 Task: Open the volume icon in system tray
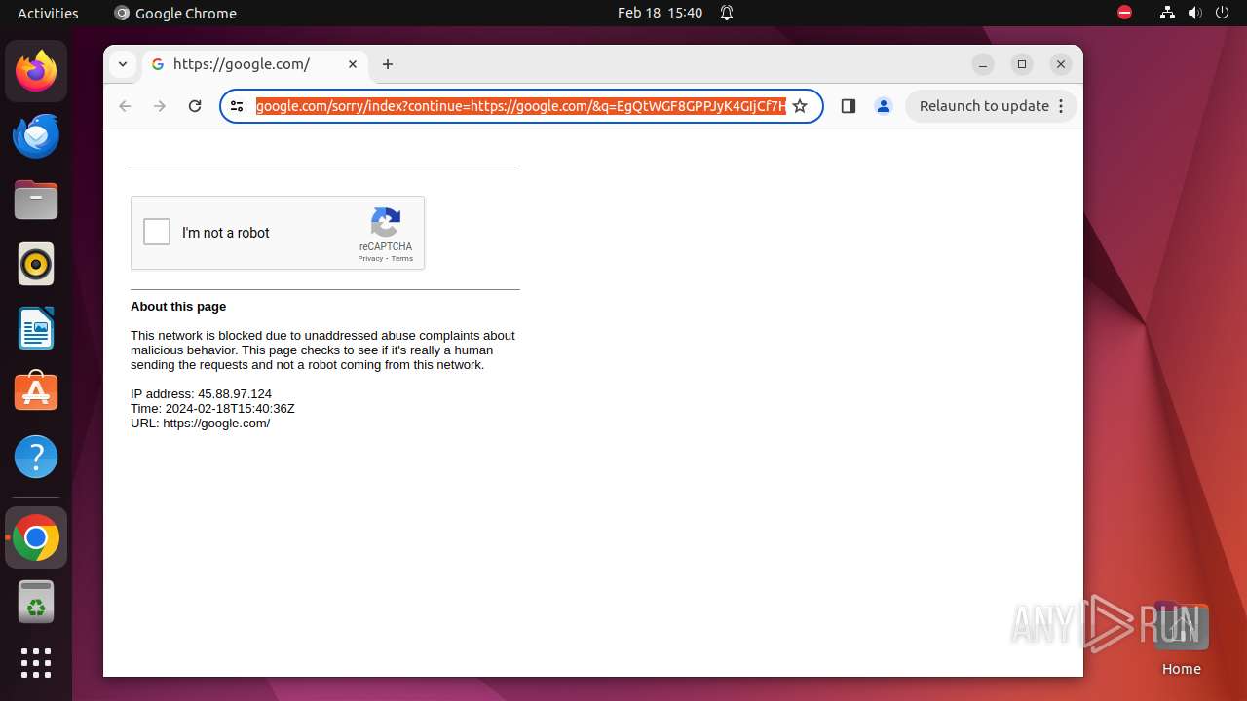pyautogui.click(x=1194, y=13)
